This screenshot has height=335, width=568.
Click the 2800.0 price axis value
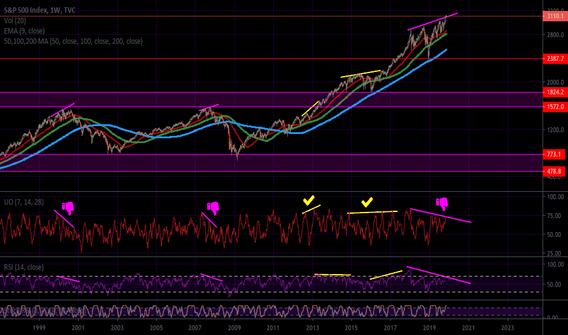[x=555, y=35]
